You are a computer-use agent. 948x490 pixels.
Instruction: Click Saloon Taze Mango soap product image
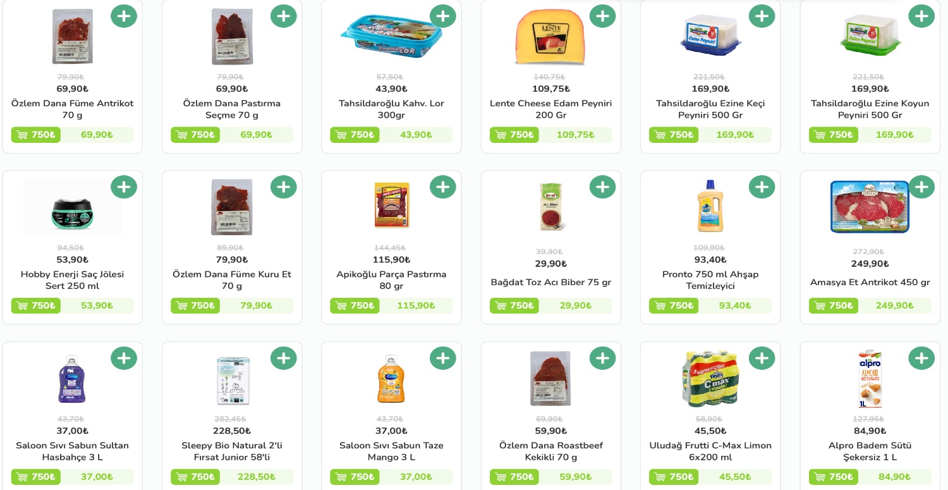(x=391, y=379)
